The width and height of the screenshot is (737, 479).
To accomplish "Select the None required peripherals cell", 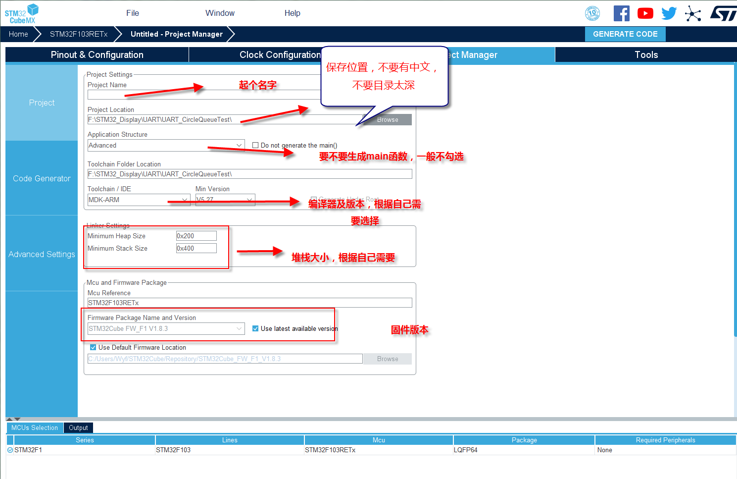I will (666, 450).
